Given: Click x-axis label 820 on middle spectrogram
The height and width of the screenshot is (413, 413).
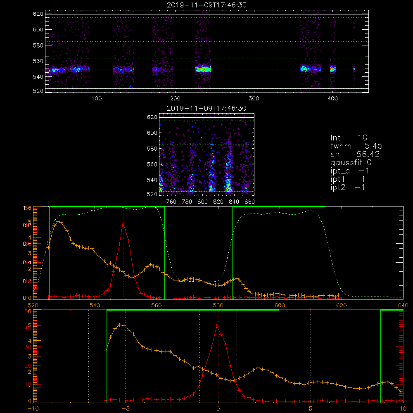Looking at the screenshot, I should [x=218, y=202].
